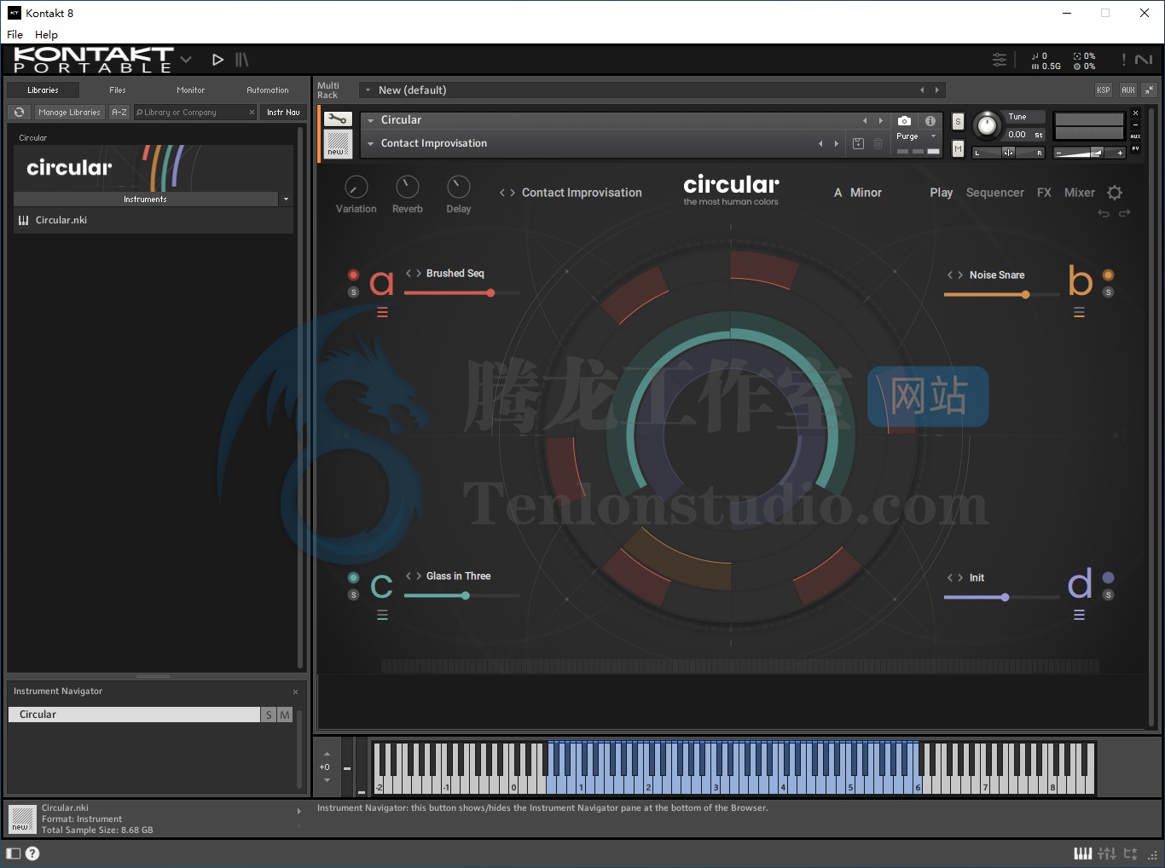The height and width of the screenshot is (868, 1165).
Task: Click the camera snapshot icon
Action: [x=904, y=121]
